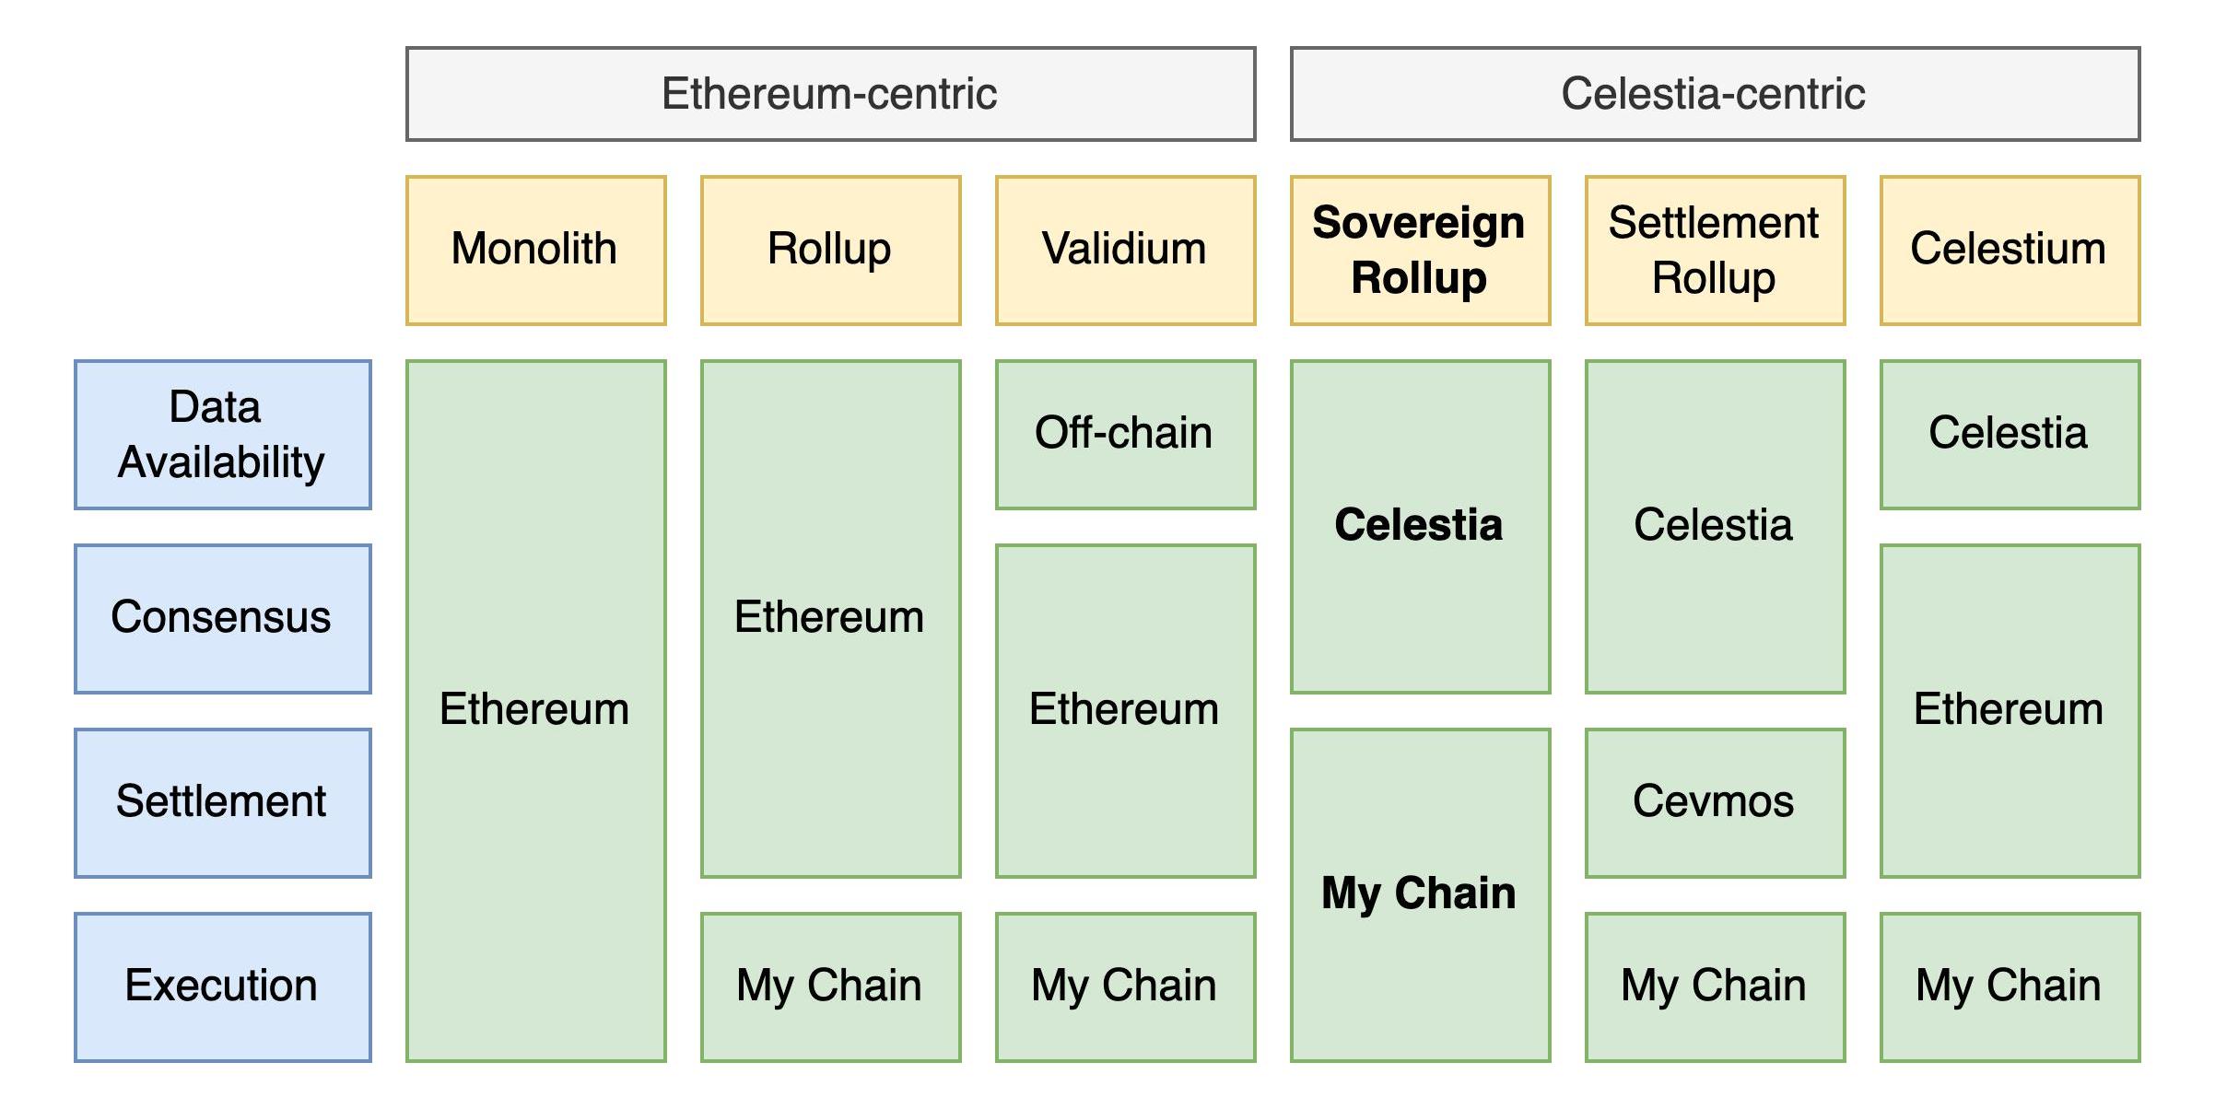Click the bold My Chain box

pos(1420,894)
